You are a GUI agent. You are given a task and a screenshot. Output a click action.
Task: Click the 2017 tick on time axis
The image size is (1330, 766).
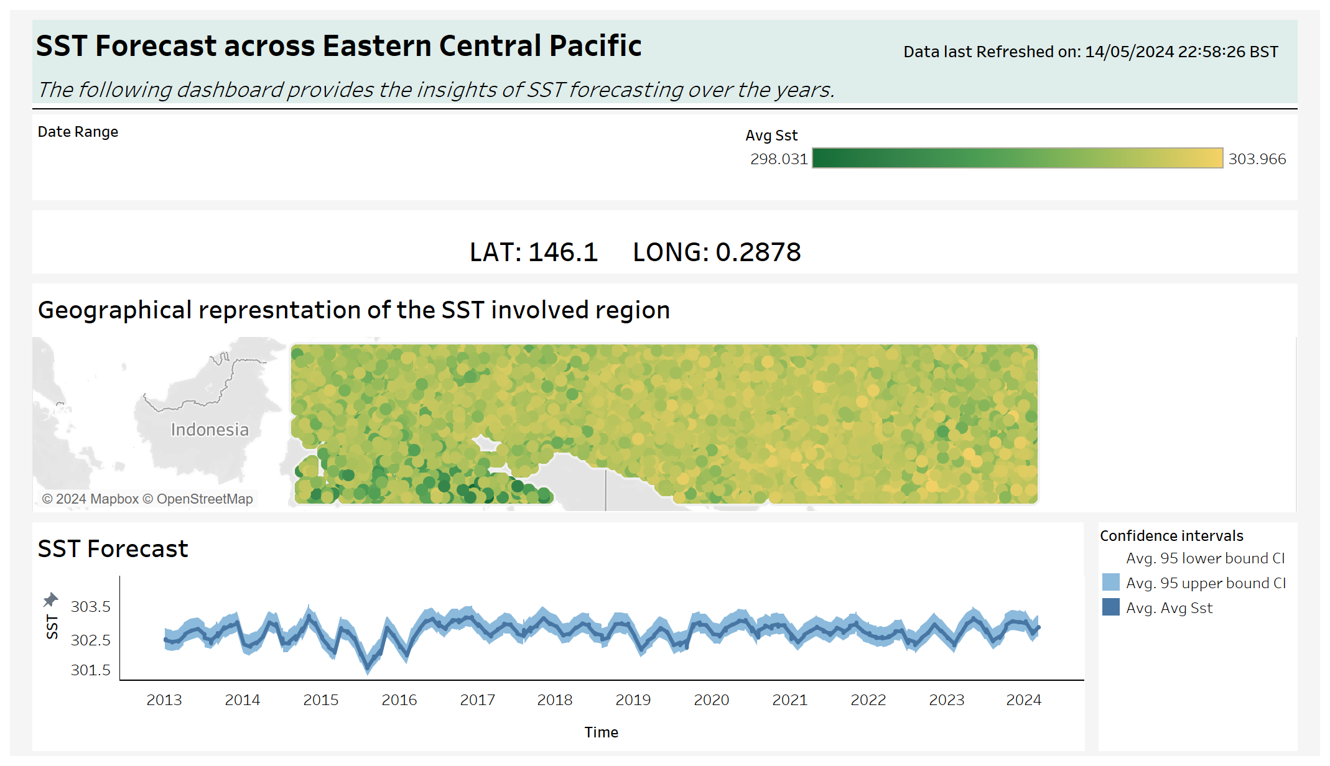tap(478, 700)
